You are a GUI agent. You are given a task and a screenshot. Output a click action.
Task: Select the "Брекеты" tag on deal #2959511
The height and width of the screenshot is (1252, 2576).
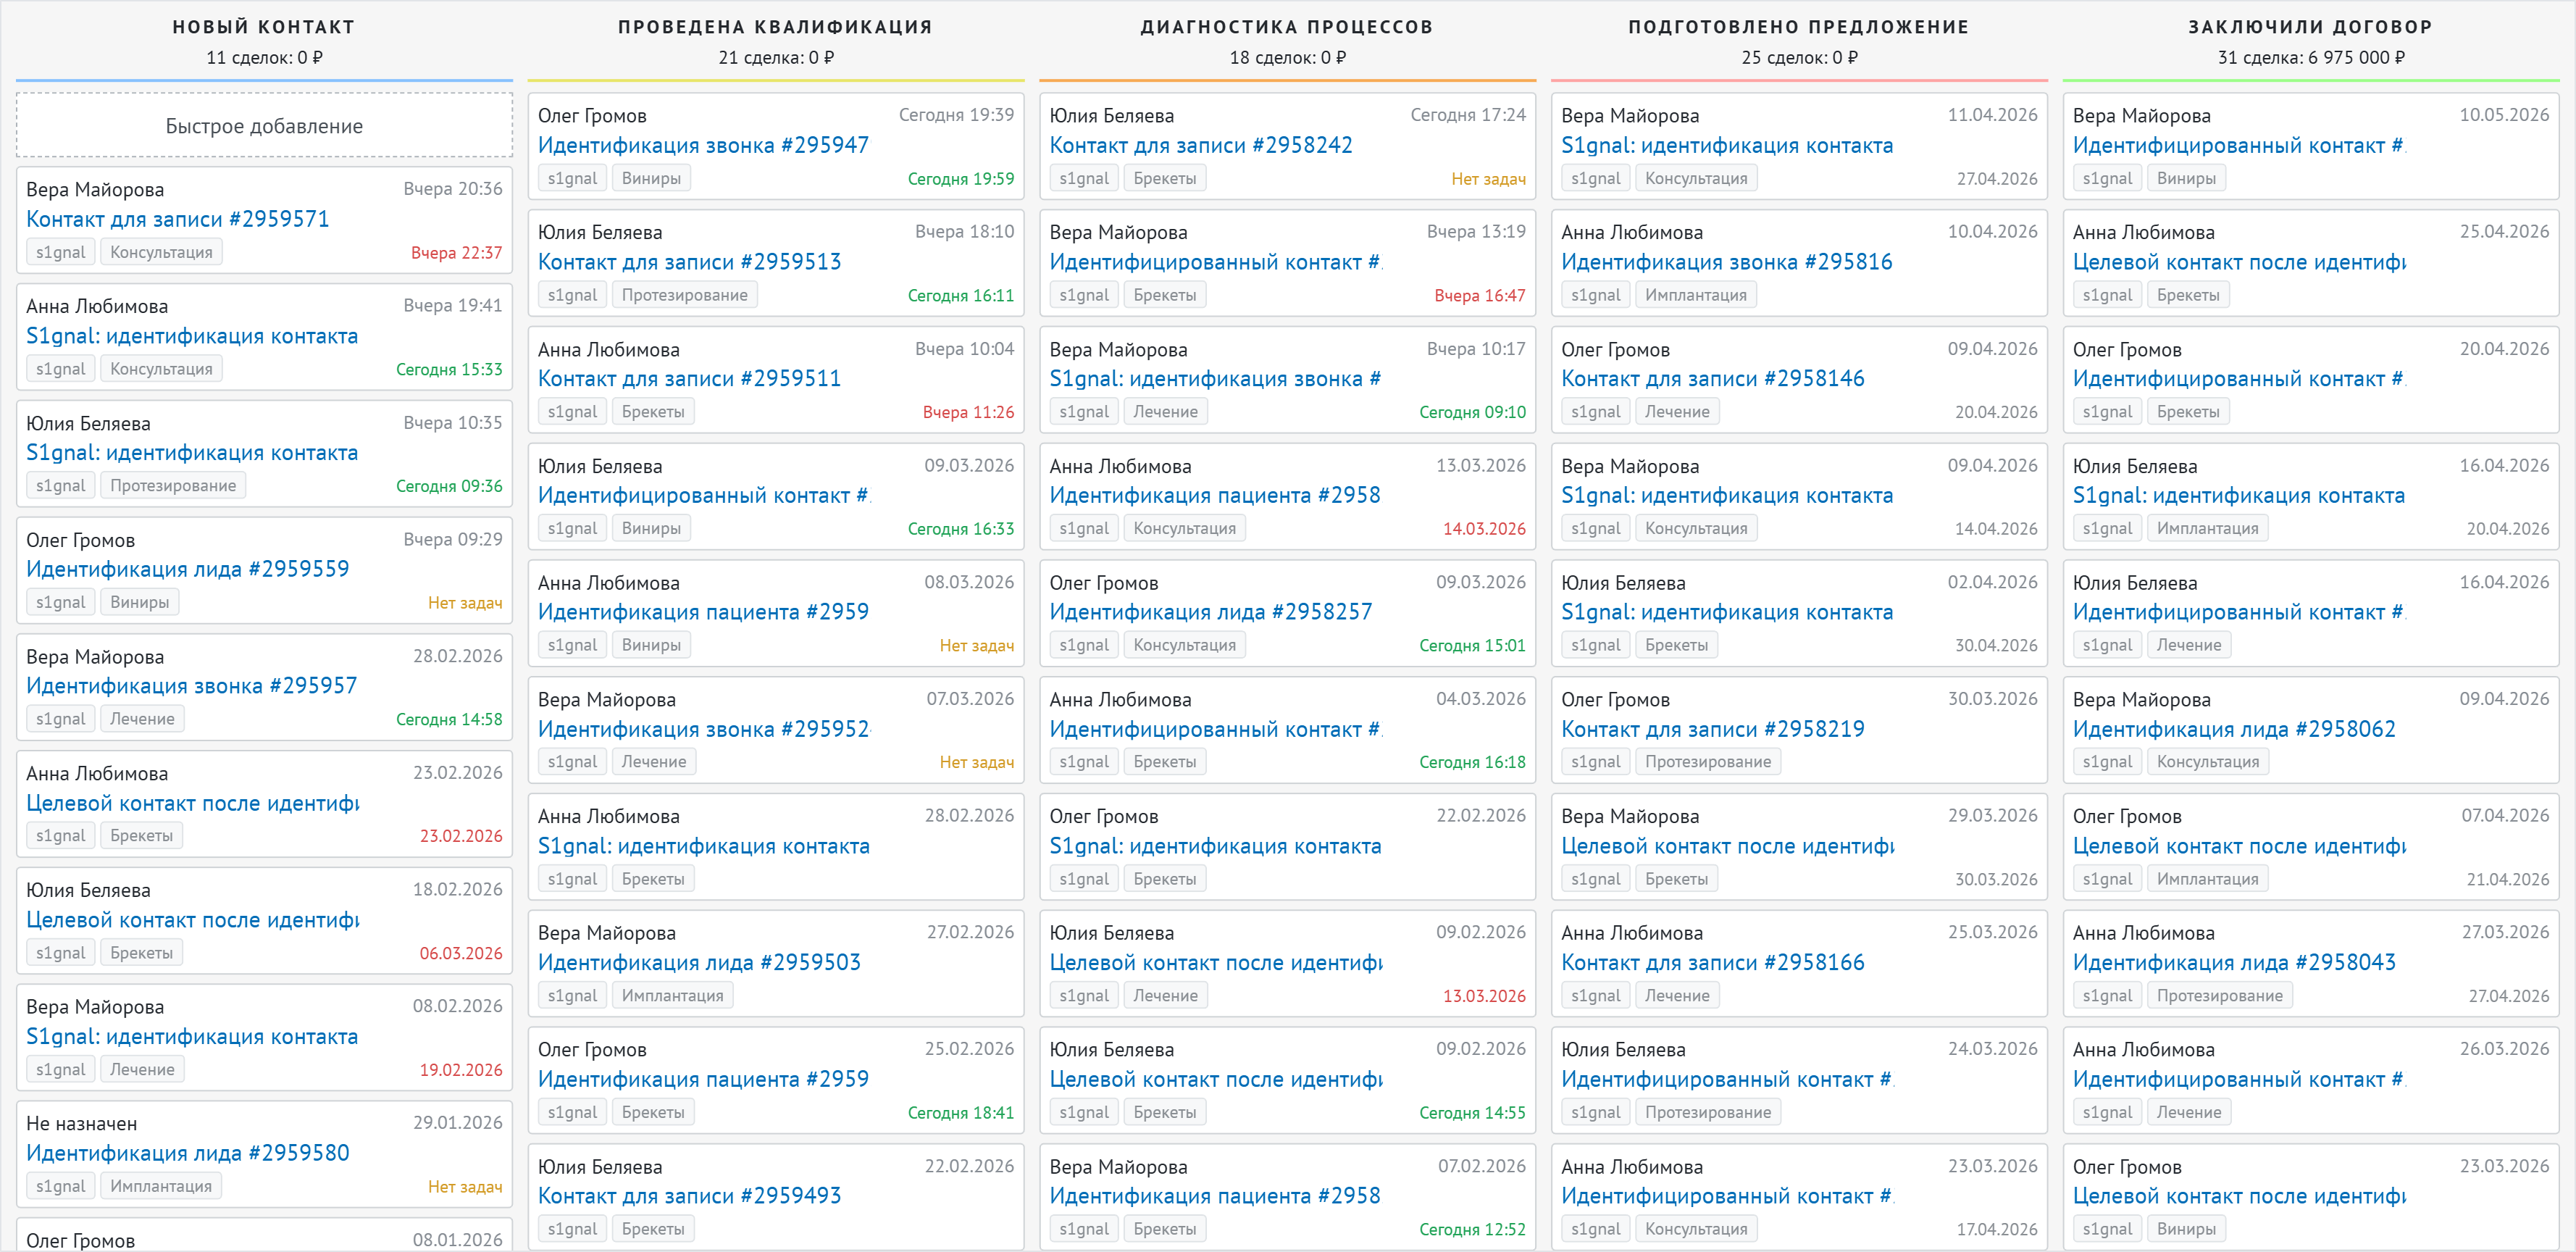click(653, 412)
